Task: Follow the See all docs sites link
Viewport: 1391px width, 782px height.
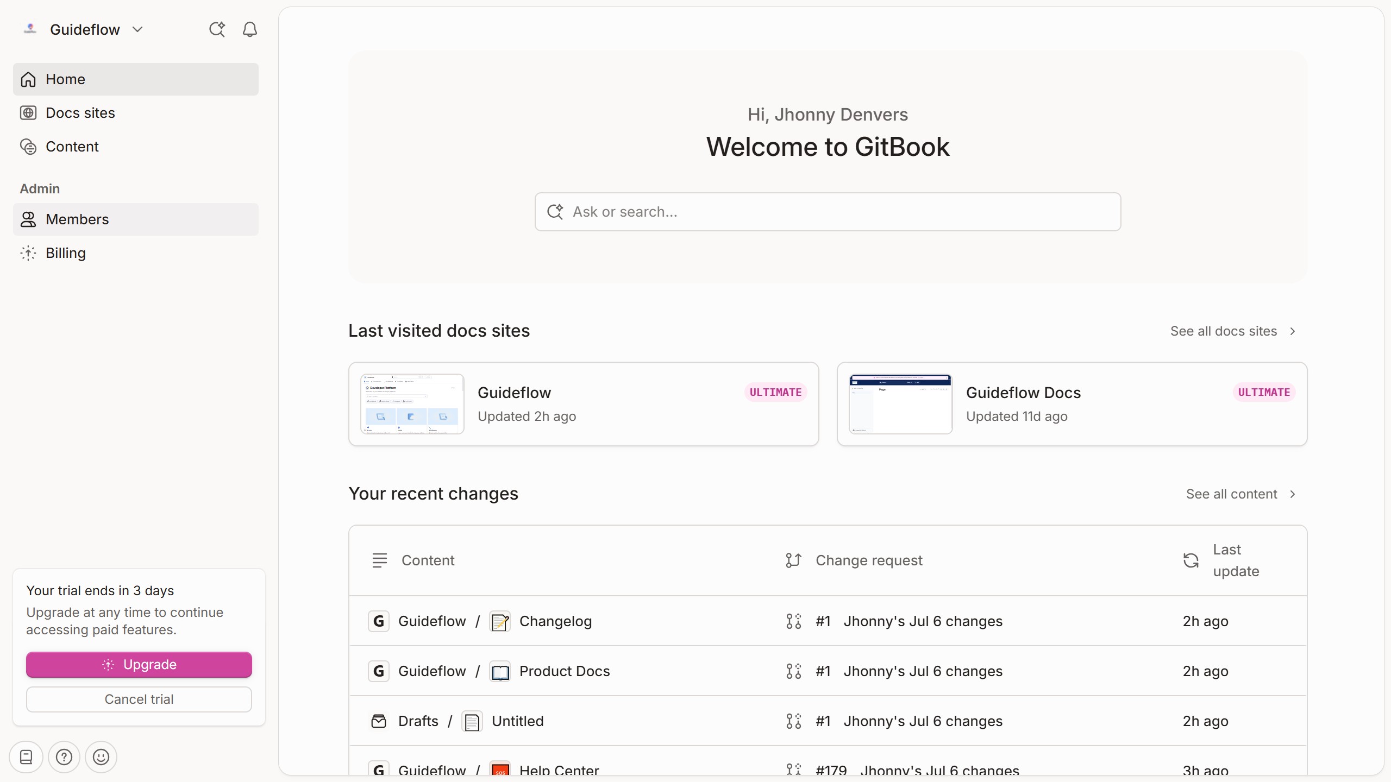Action: pos(1224,331)
